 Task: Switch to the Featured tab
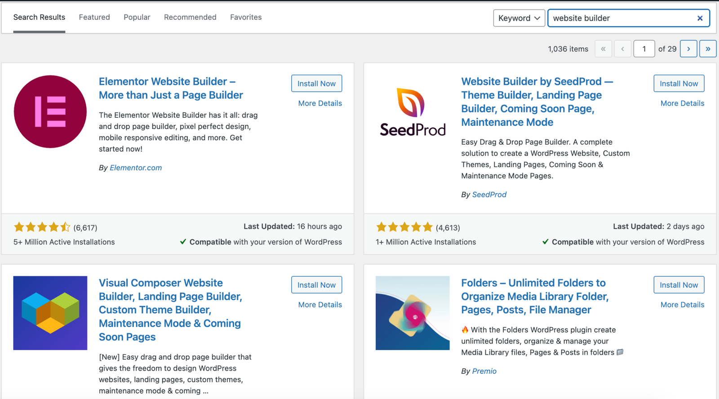coord(94,17)
